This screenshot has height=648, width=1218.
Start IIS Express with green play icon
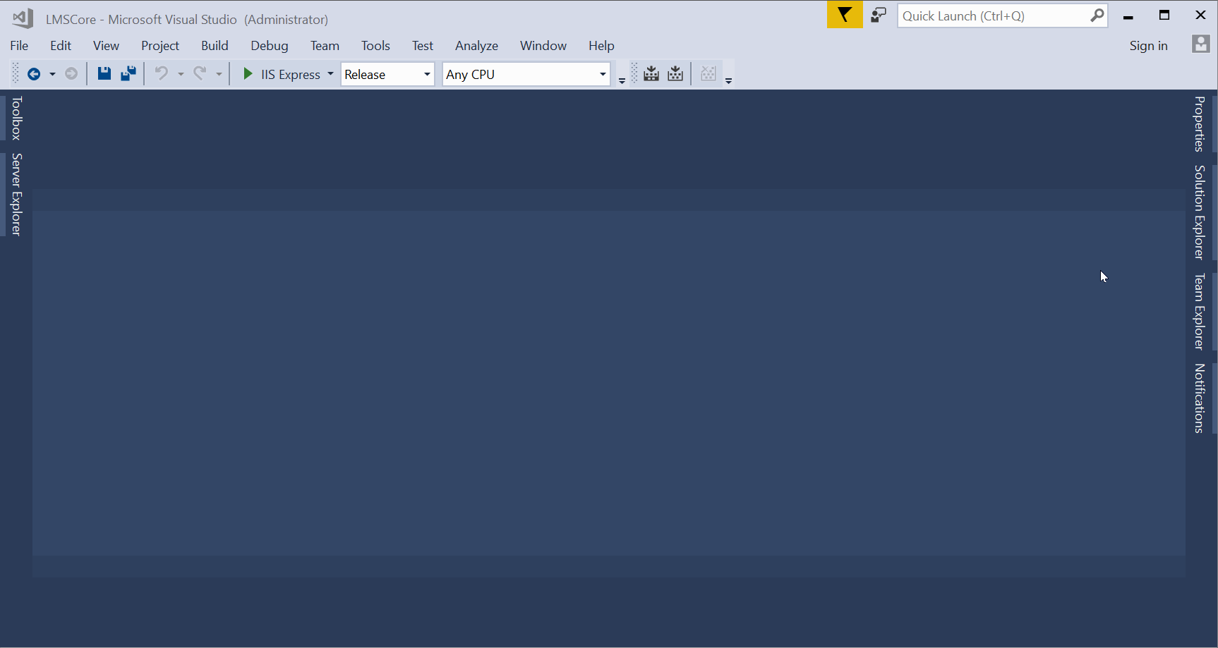(248, 74)
